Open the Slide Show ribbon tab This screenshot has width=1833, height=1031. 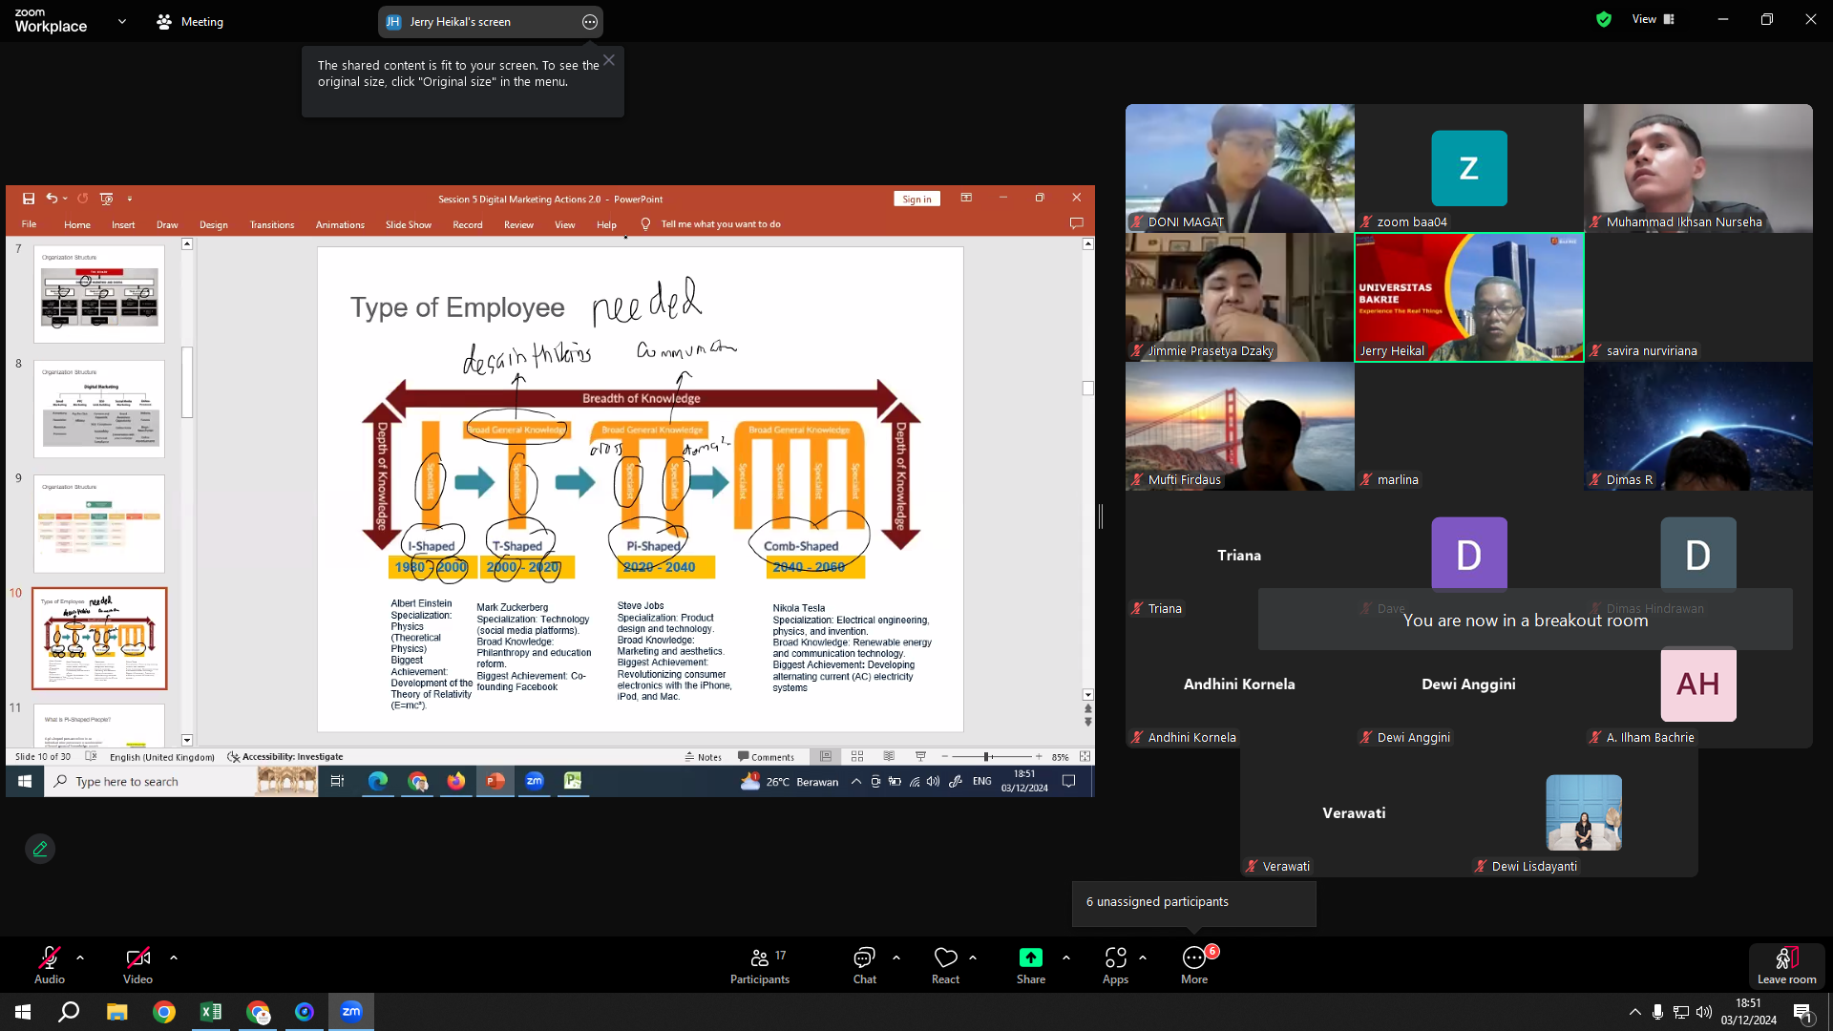[409, 224]
